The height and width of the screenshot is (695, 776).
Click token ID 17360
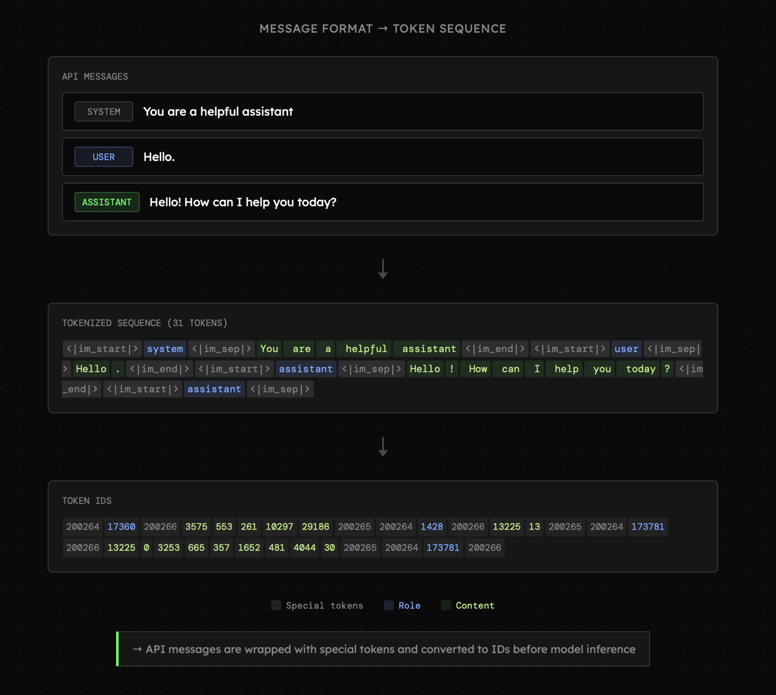pyautogui.click(x=121, y=527)
